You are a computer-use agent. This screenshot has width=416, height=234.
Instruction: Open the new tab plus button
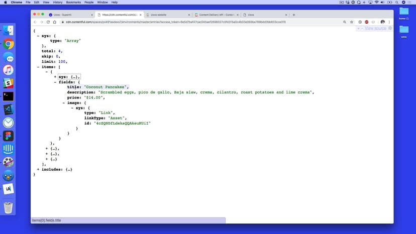pos(294,15)
